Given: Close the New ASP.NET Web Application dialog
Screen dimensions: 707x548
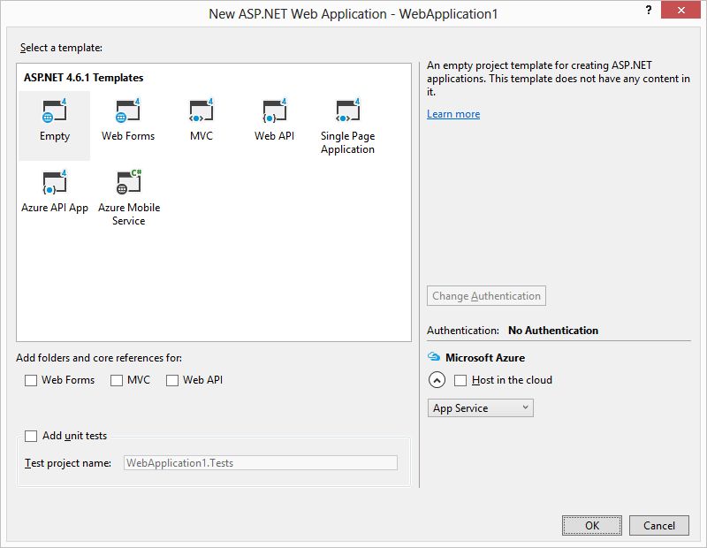Looking at the screenshot, I should click(680, 10).
